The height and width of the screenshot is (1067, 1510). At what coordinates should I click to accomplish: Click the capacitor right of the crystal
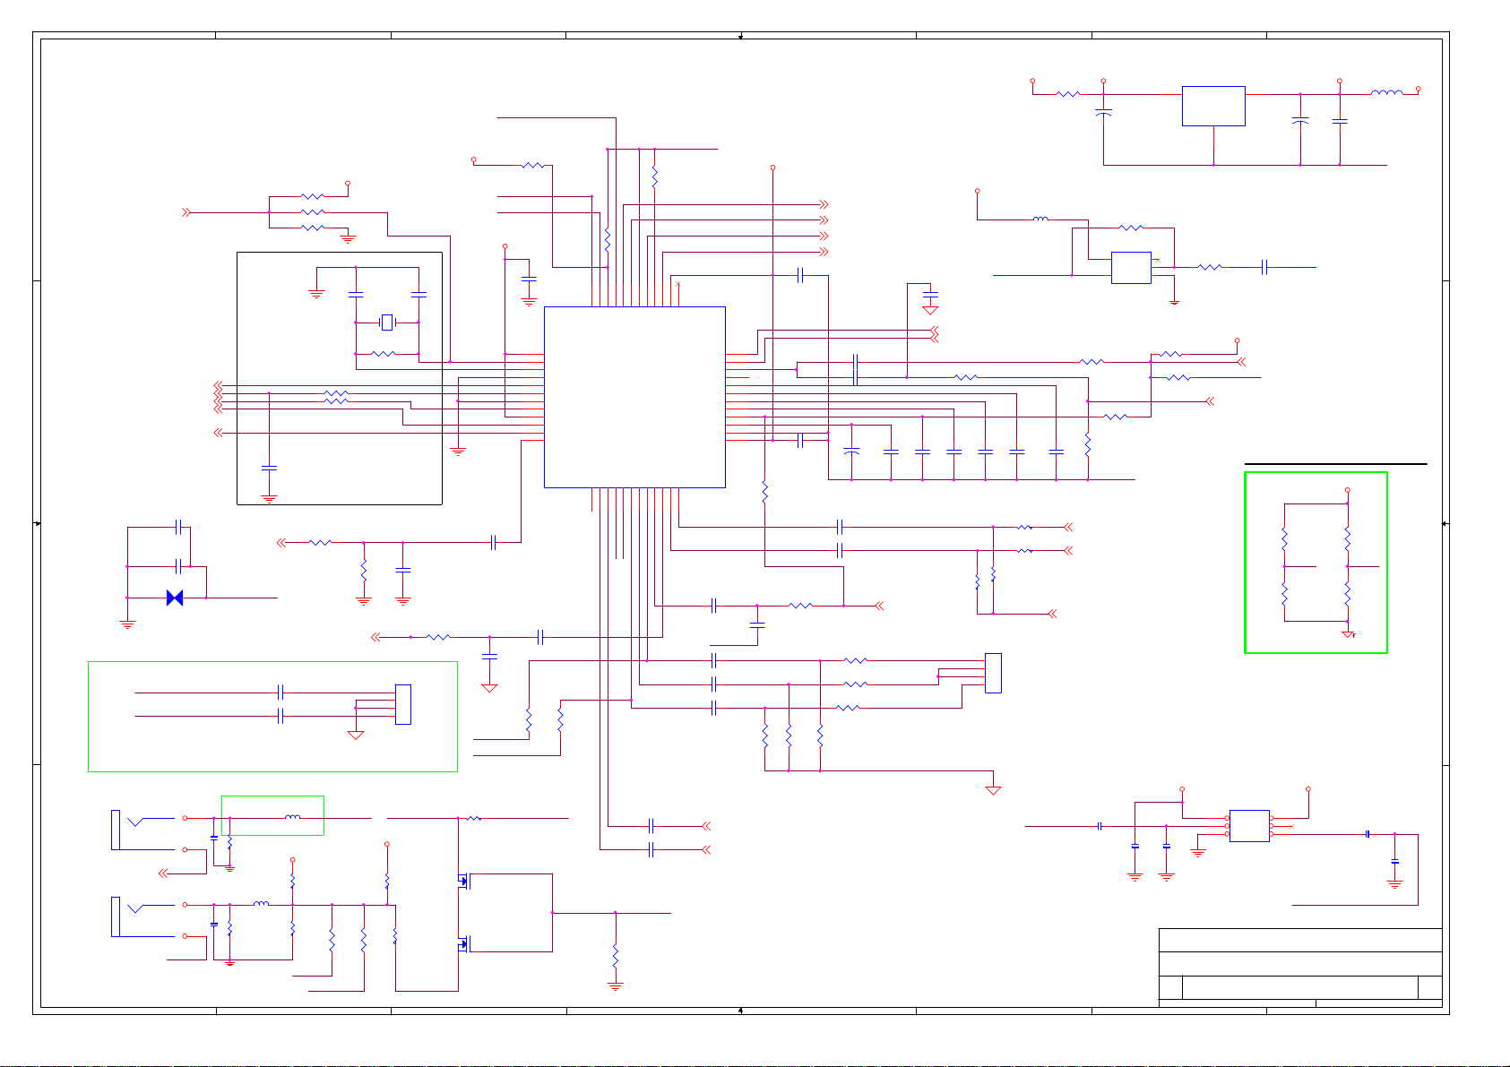point(418,294)
